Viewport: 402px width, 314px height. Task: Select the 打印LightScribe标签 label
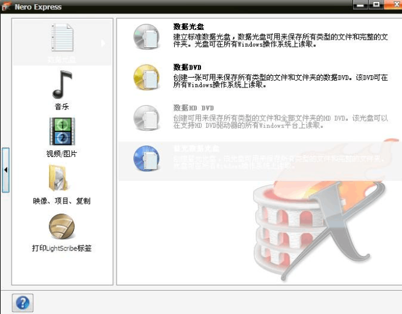coord(62,248)
